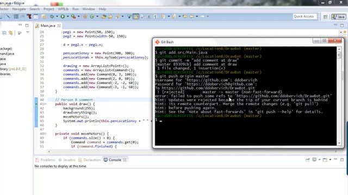Open the Run menu
This screenshot has height=195, width=348.
[x=76, y=9]
